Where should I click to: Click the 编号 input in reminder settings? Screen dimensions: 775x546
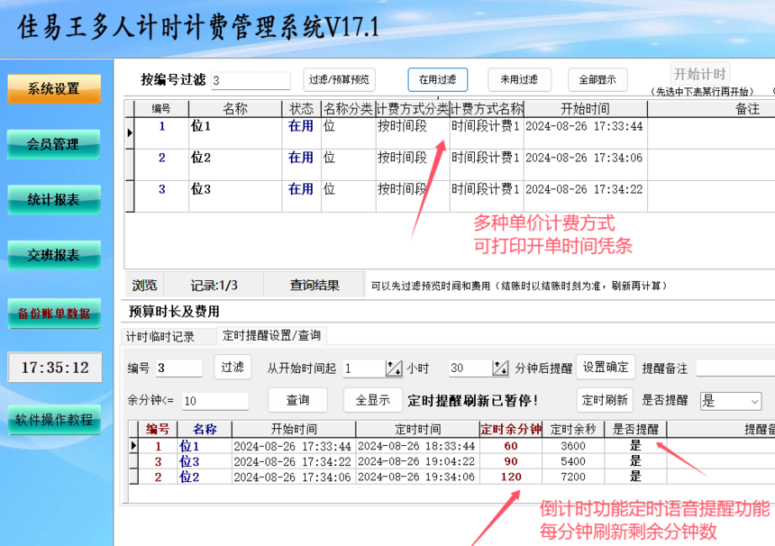(179, 369)
